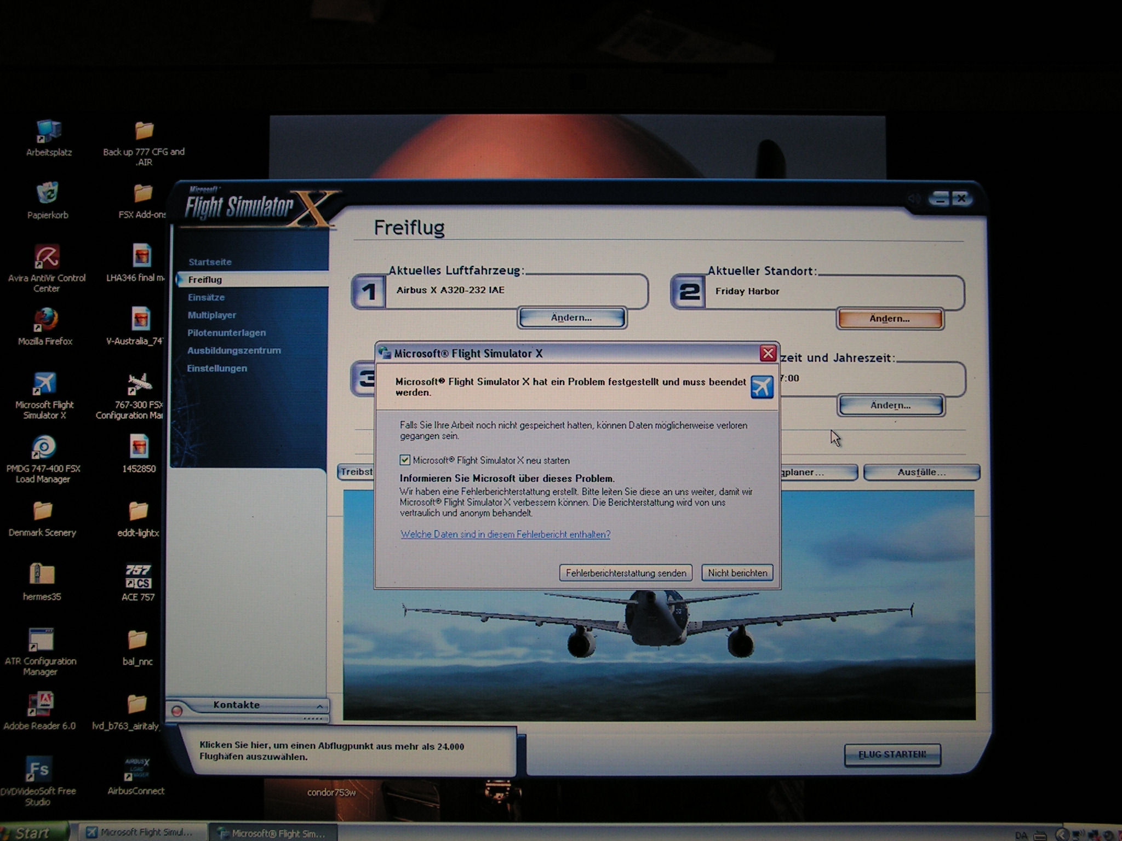Click the Treibstoff button behind dialog
Viewport: 1122px width, 841px height.
click(x=356, y=472)
